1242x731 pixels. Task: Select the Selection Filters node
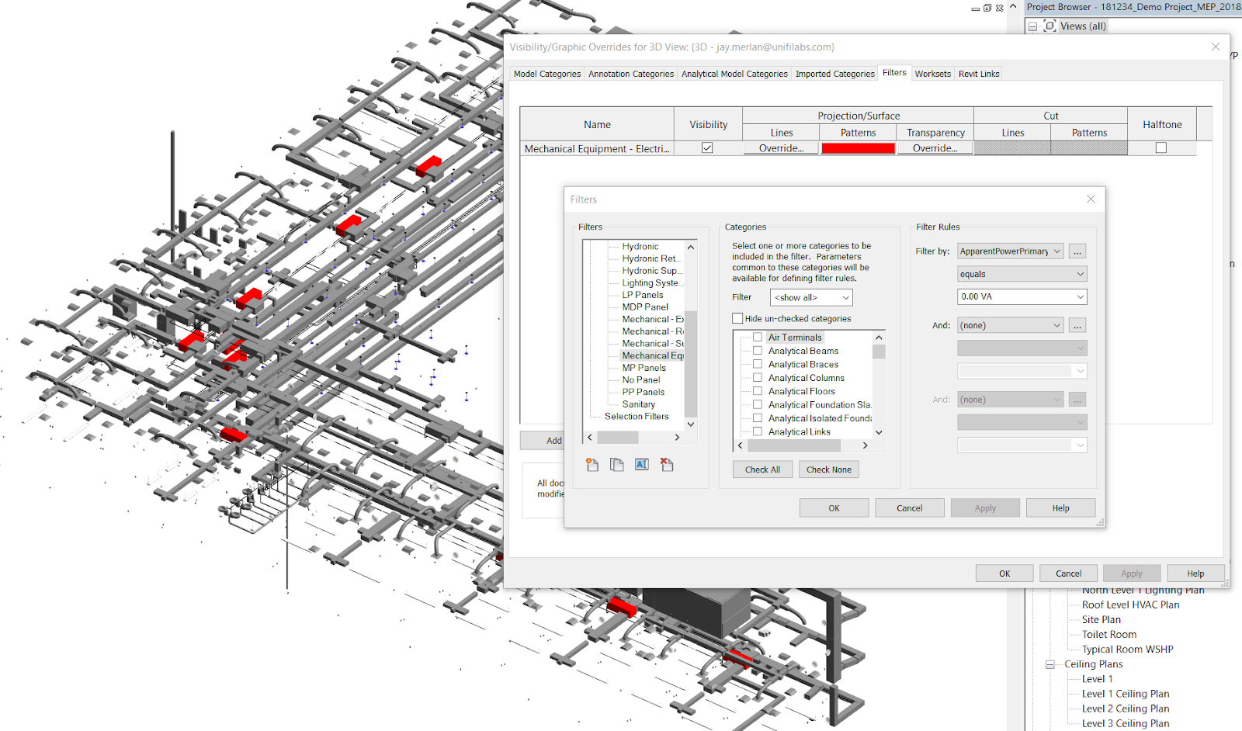click(x=637, y=417)
